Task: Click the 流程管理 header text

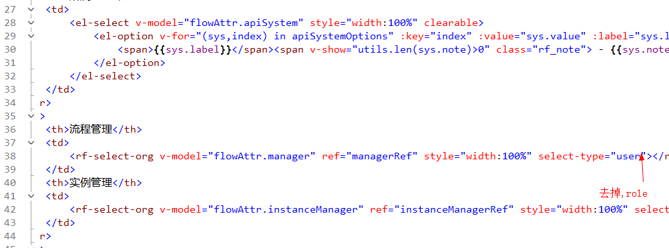Action: coord(90,129)
